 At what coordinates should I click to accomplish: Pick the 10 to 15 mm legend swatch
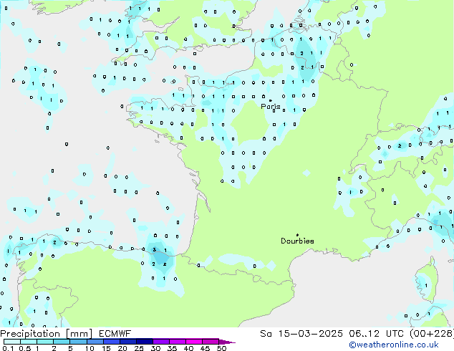95,342
